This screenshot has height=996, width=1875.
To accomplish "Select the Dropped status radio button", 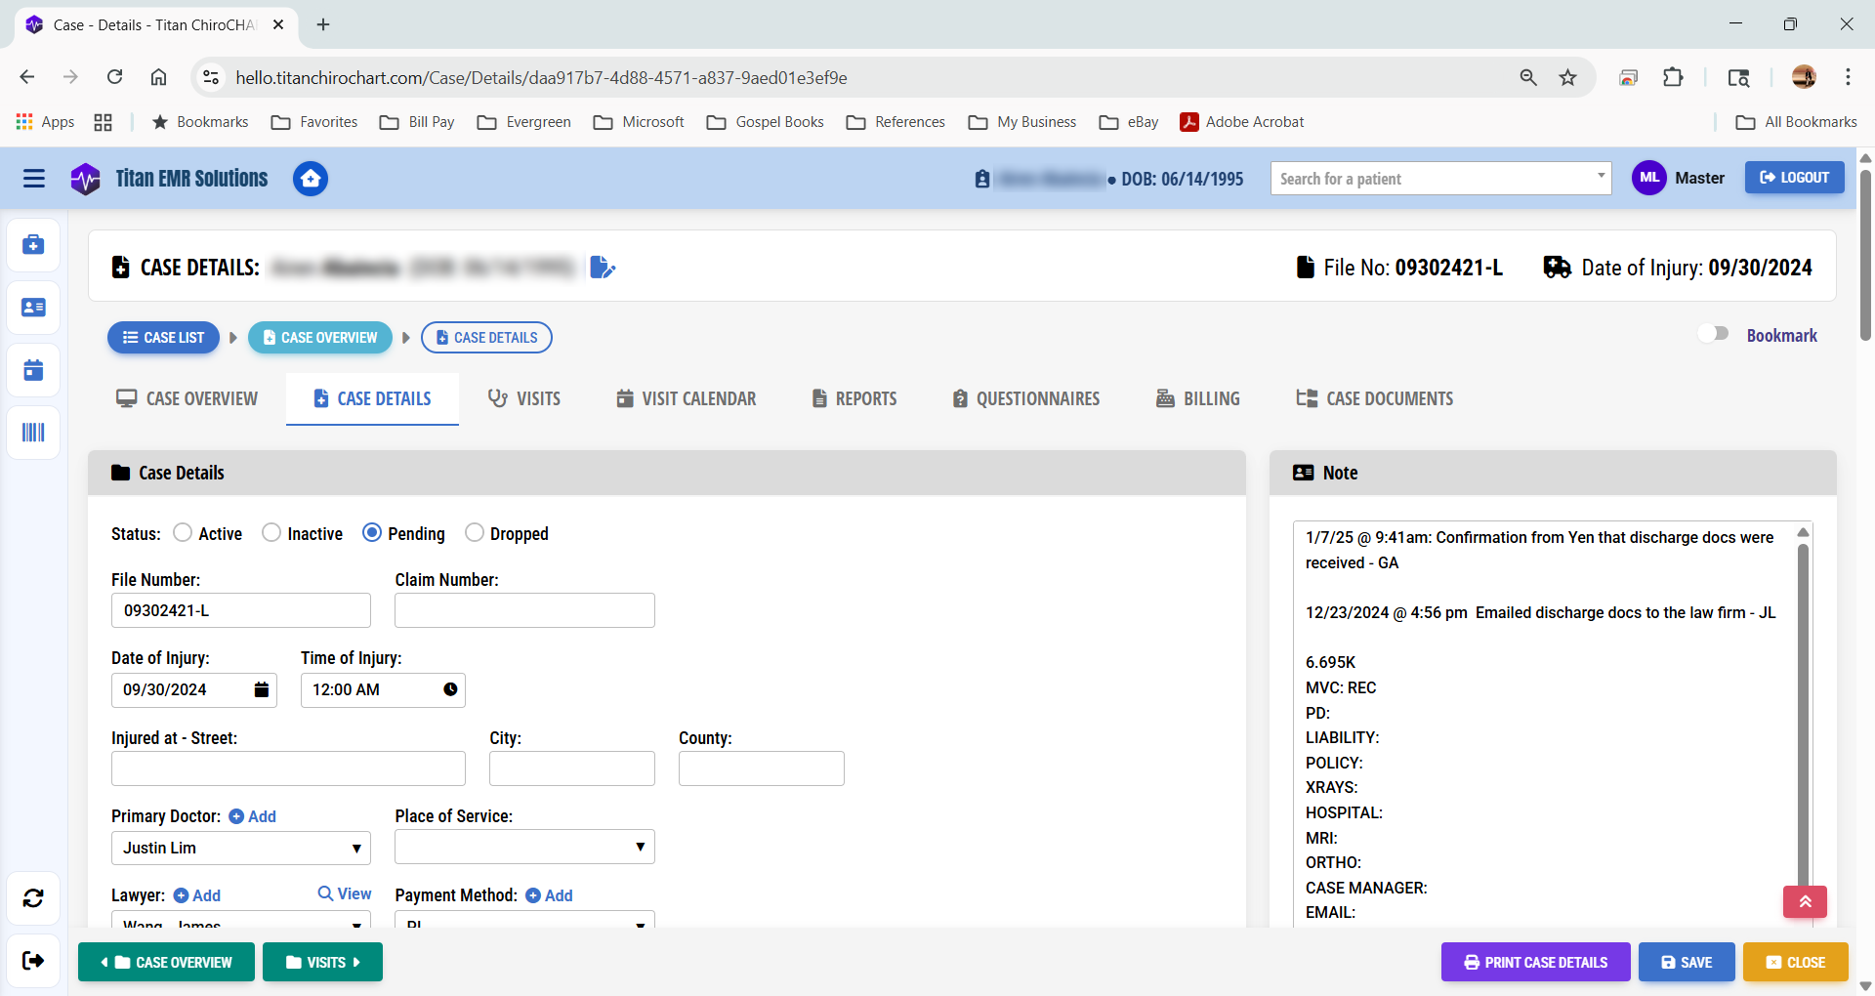I will 475,533.
